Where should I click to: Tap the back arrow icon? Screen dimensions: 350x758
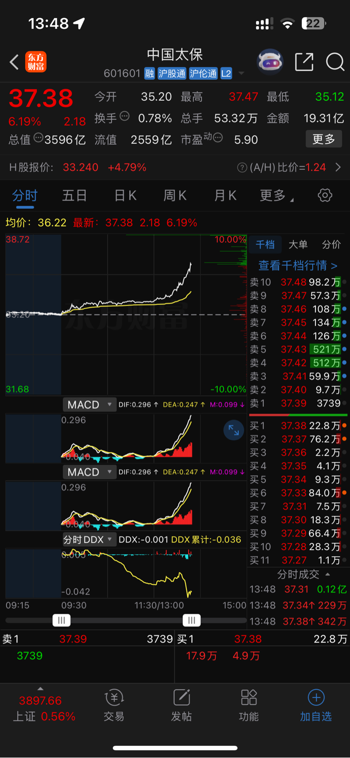[x=14, y=62]
